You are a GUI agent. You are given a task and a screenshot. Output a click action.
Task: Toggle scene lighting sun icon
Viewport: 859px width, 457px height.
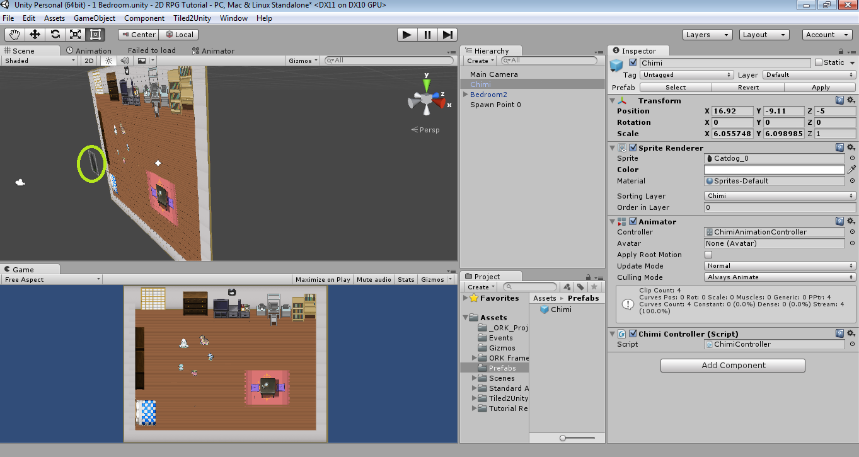tap(108, 61)
